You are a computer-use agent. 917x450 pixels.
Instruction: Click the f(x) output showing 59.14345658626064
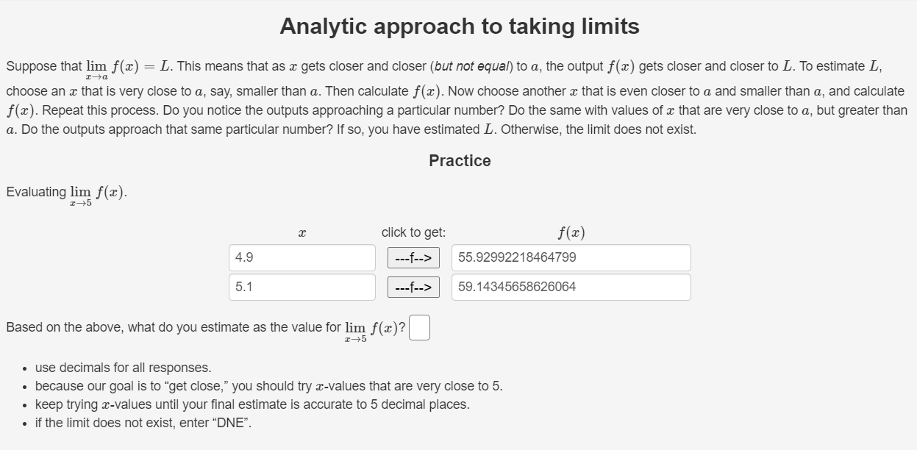571,287
